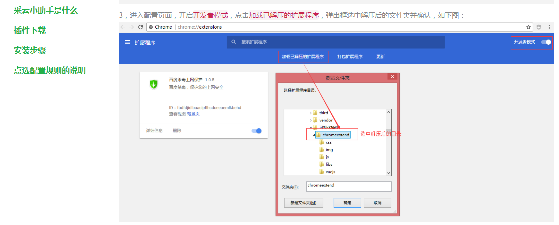This screenshot has width=559, height=225.
Task: Open the 采云小助手是什么 sidebar link
Action: [45, 10]
